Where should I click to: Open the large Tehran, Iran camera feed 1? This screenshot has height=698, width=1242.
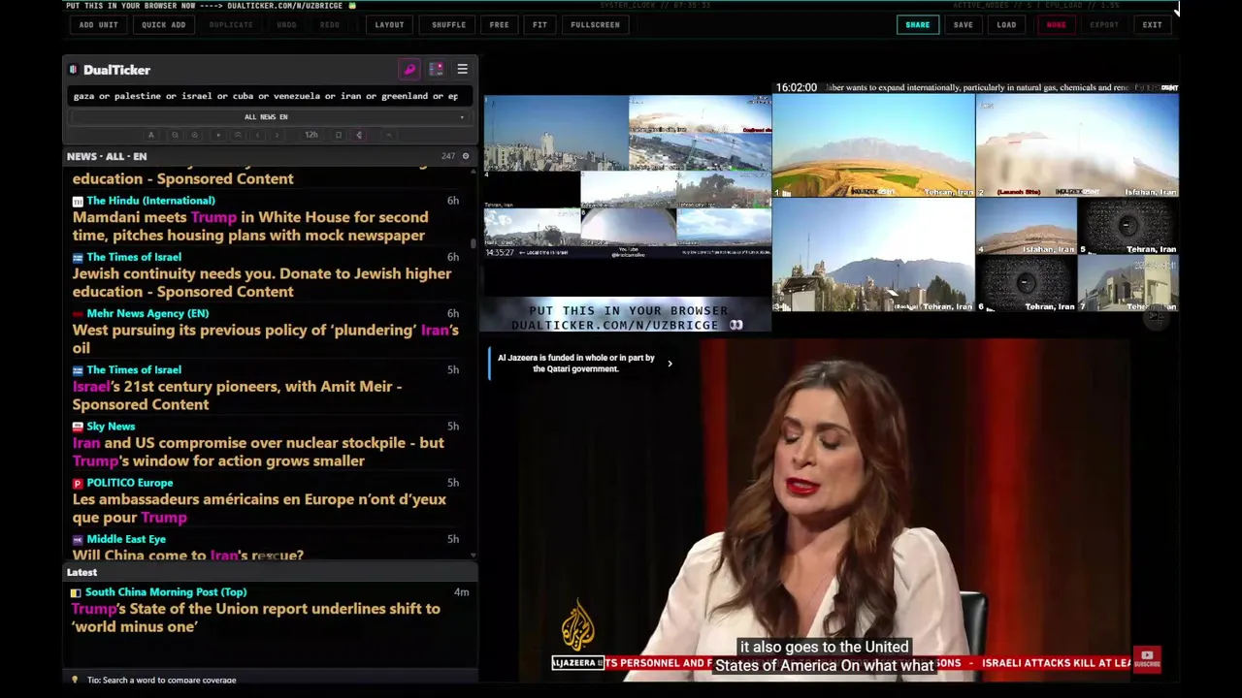[x=873, y=145]
